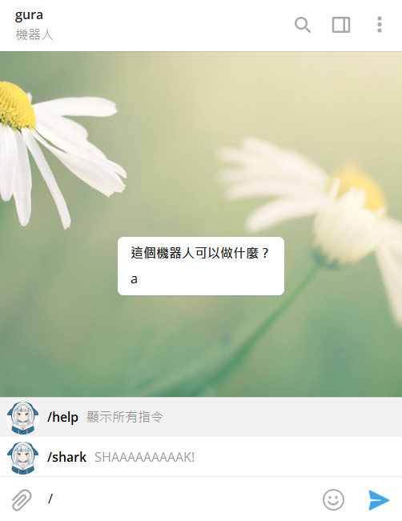Select the /help command suggestion
Screen dimensions: 402x521
[x=201, y=417]
